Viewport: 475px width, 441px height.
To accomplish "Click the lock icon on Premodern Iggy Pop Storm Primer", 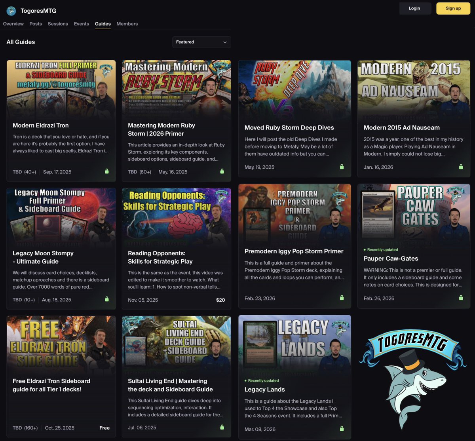I will point(342,298).
